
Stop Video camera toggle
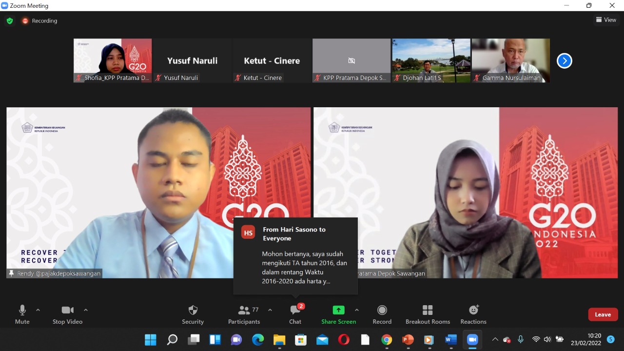pyautogui.click(x=67, y=314)
